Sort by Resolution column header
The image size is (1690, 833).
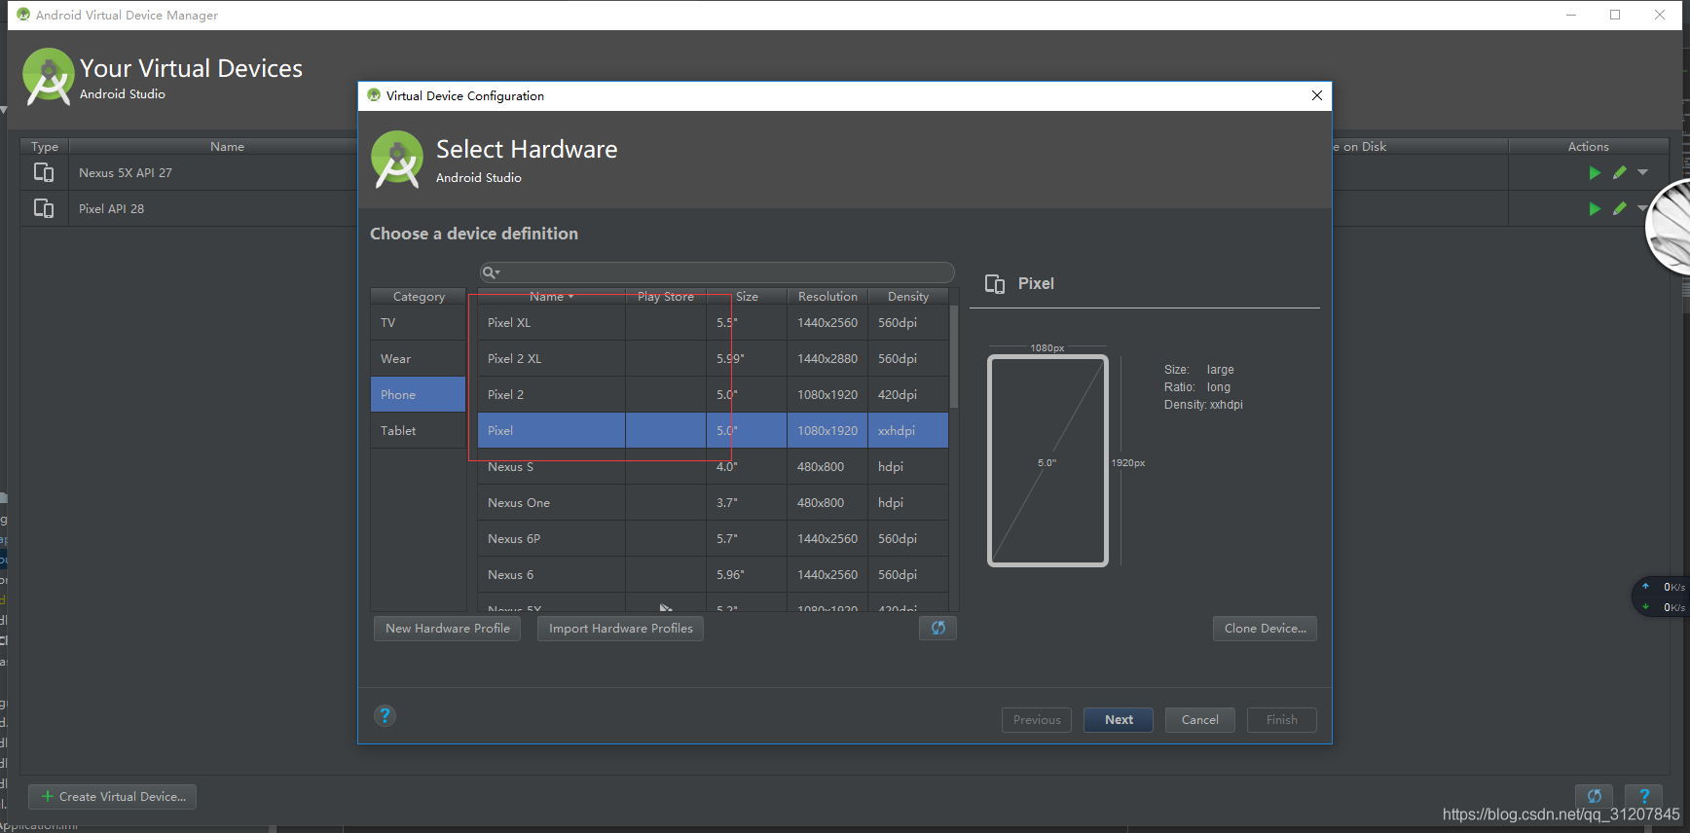(827, 296)
